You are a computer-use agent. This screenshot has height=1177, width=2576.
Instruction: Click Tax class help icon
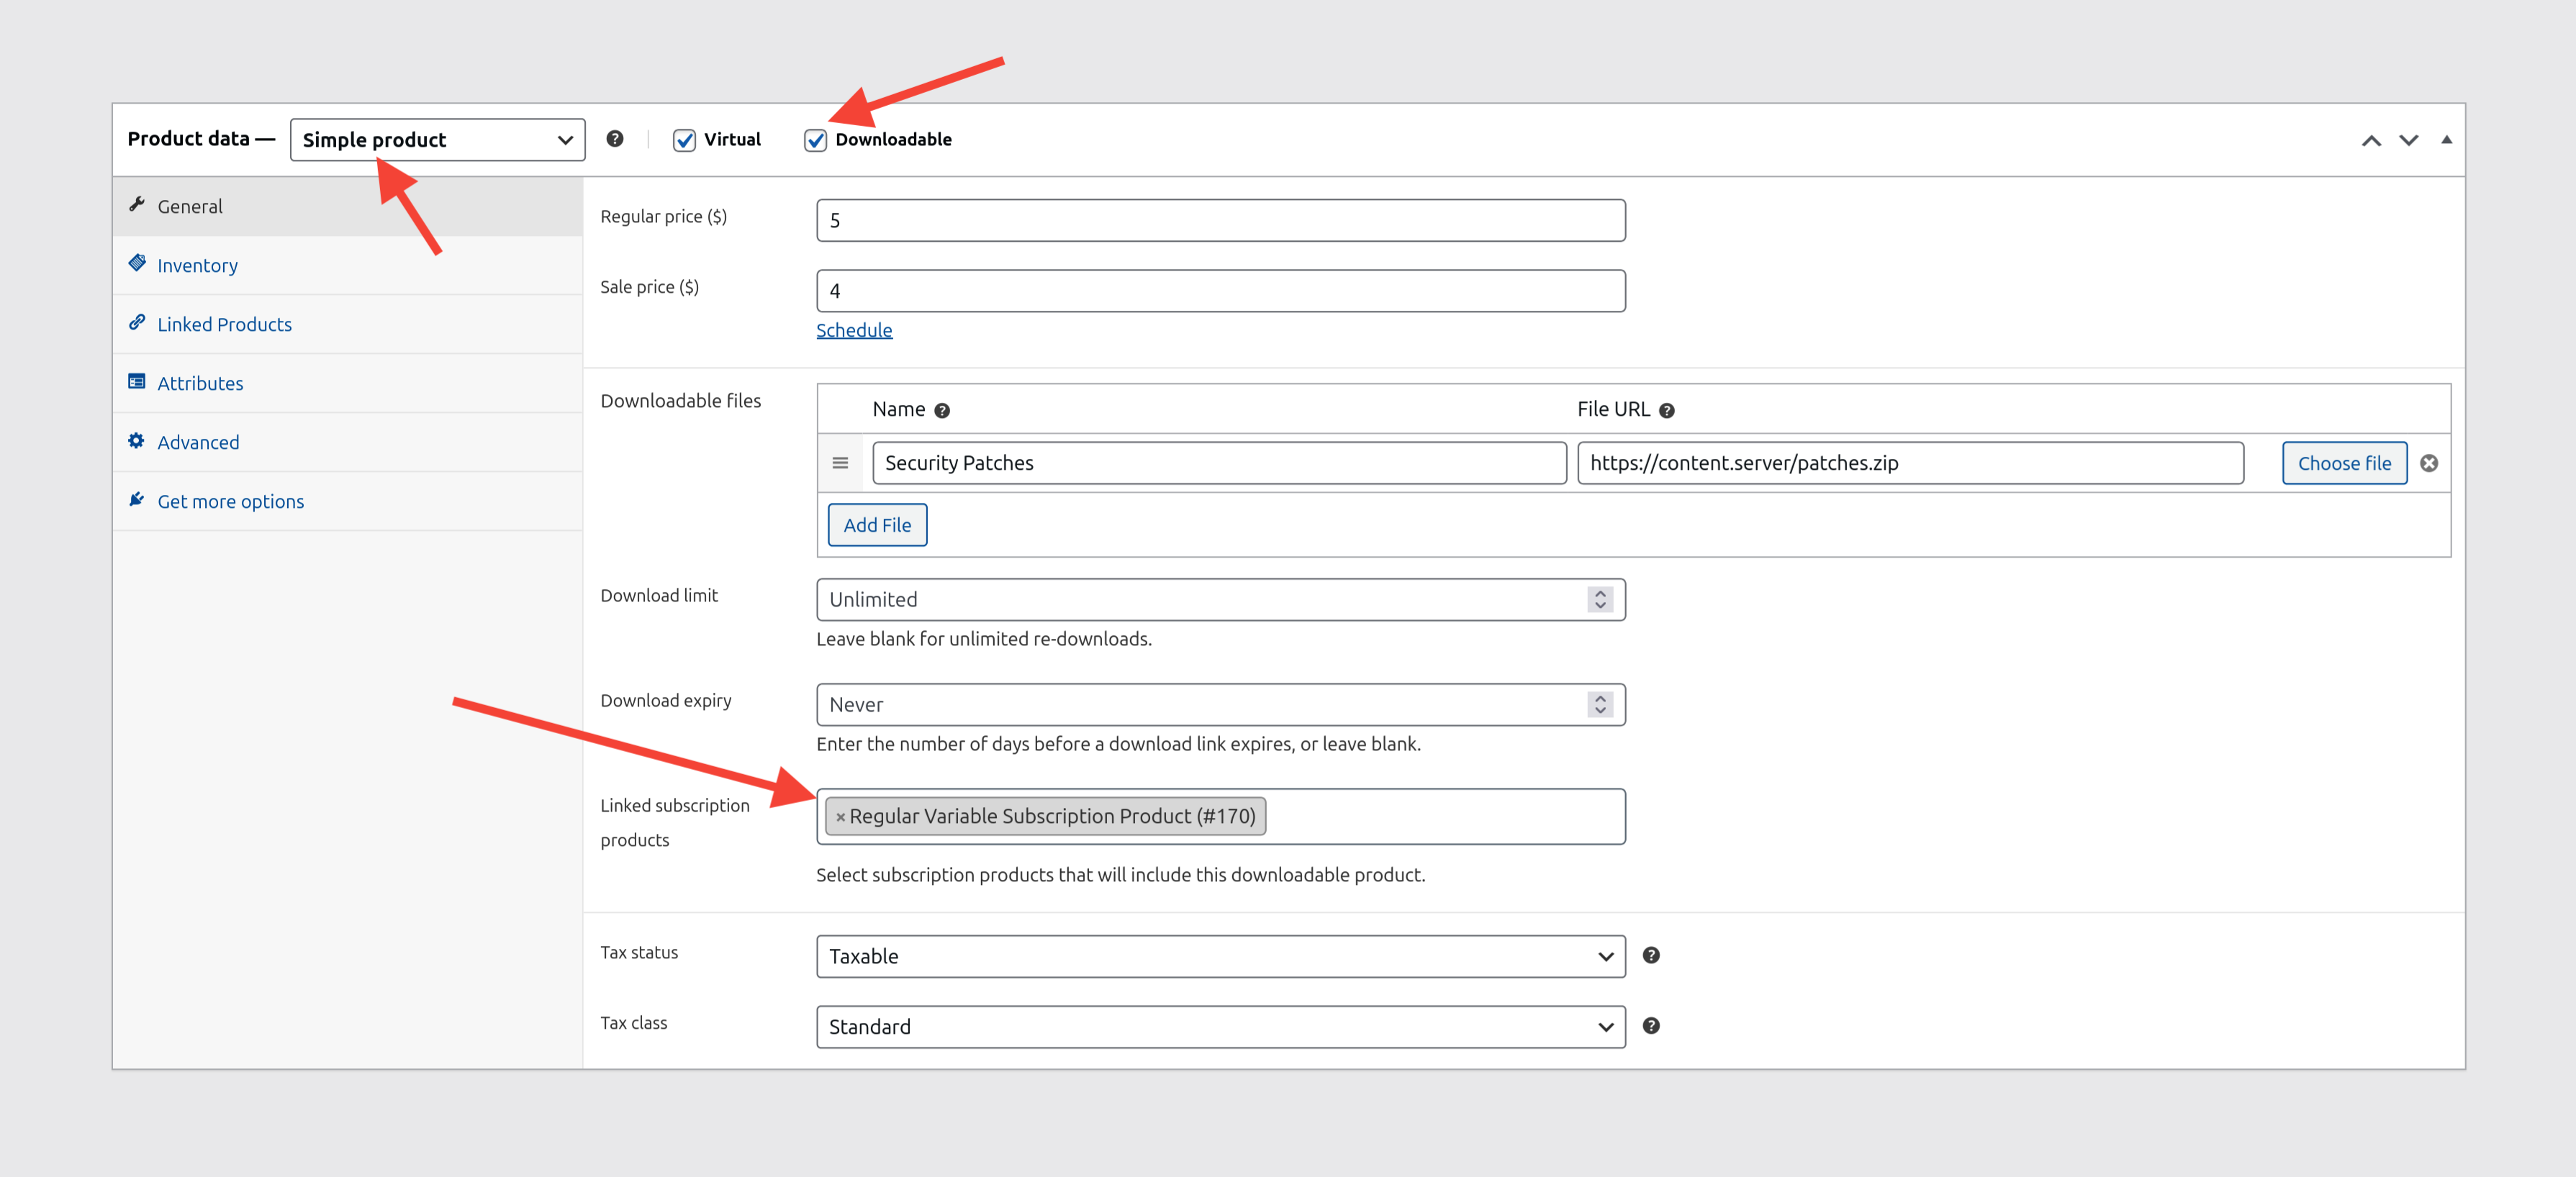coord(1651,1025)
